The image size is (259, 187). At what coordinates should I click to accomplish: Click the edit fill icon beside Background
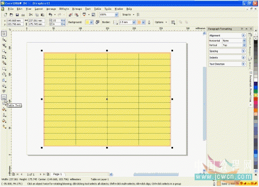tap(97, 22)
